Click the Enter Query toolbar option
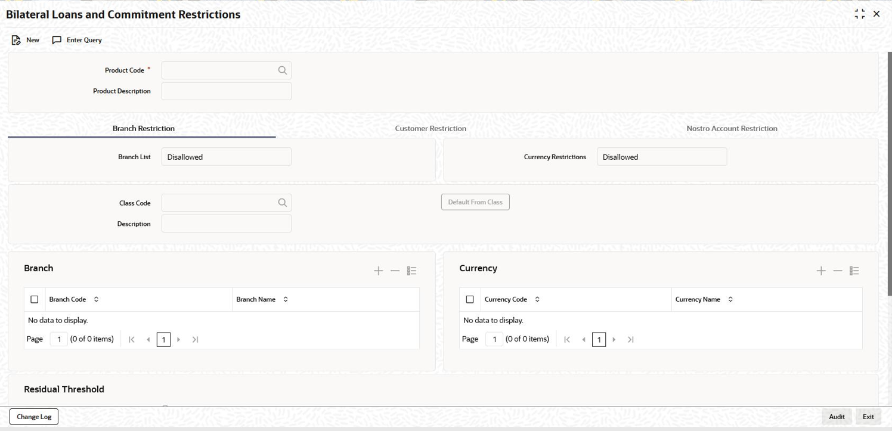Viewport: 892px width, 431px height. (x=78, y=40)
